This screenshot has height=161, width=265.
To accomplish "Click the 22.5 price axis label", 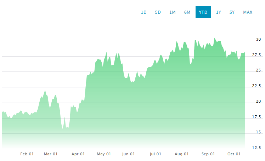I will (256, 86).
